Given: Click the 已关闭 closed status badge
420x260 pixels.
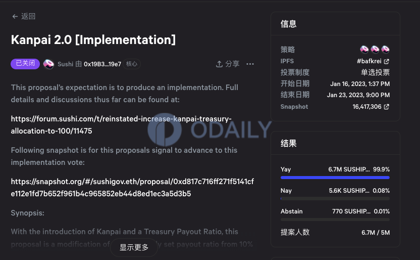Looking at the screenshot, I should pos(25,64).
